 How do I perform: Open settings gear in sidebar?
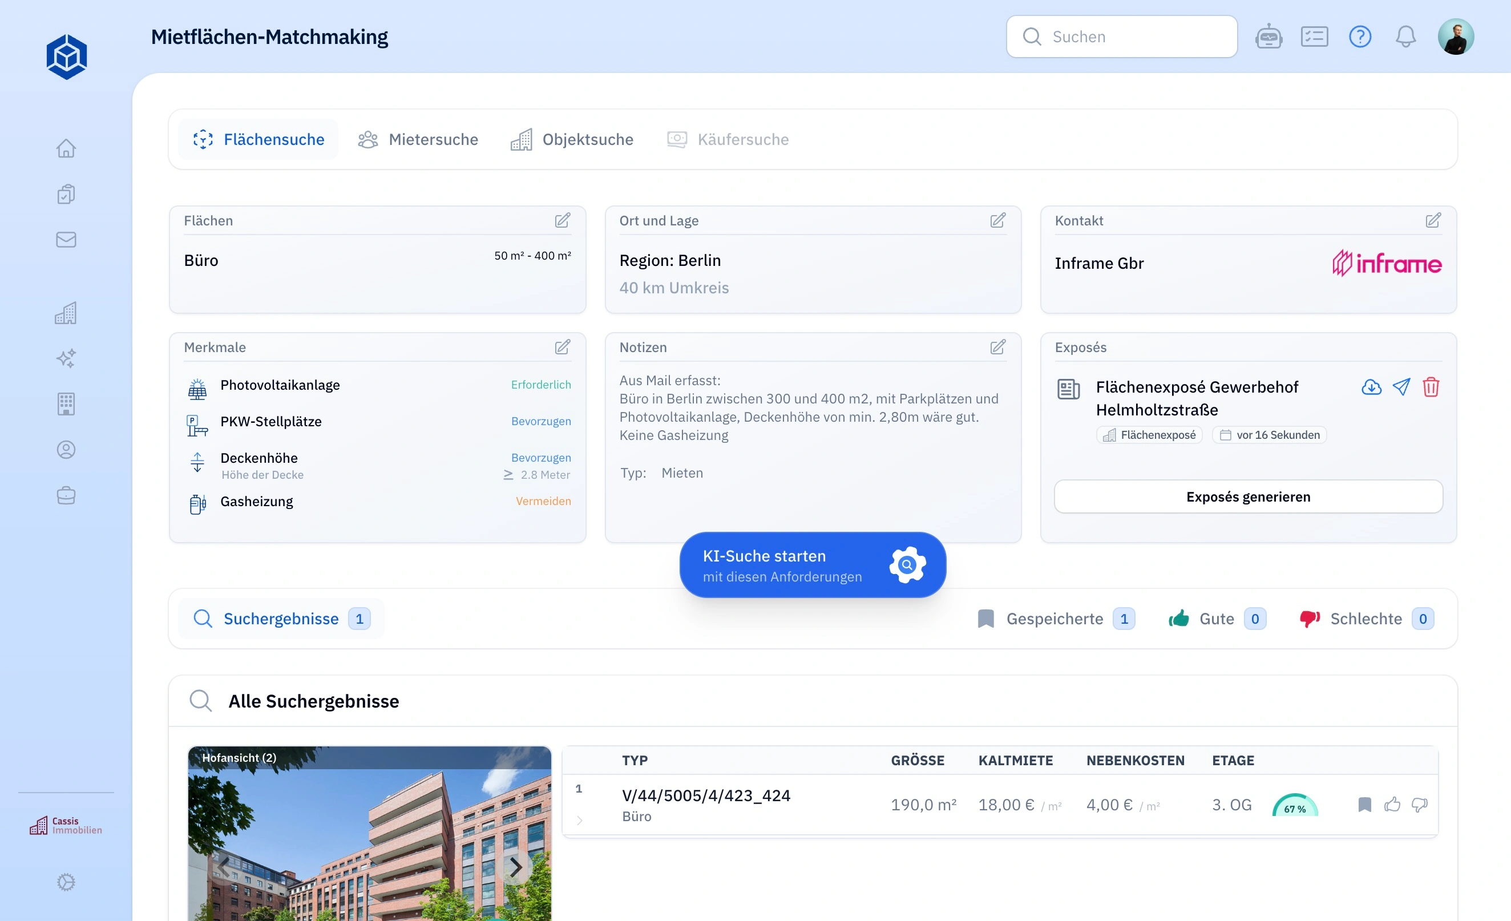pos(66,882)
